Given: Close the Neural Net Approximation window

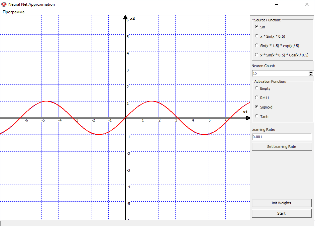Looking at the screenshot, I should point(307,4).
